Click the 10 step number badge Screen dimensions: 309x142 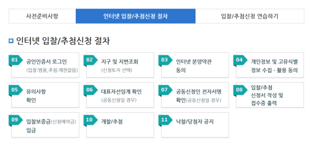pos(91,120)
